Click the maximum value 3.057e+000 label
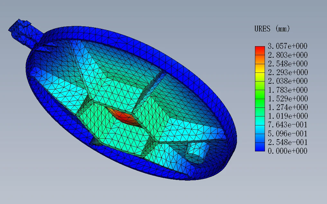Viewport: 327px width, 204px height. [x=287, y=46]
